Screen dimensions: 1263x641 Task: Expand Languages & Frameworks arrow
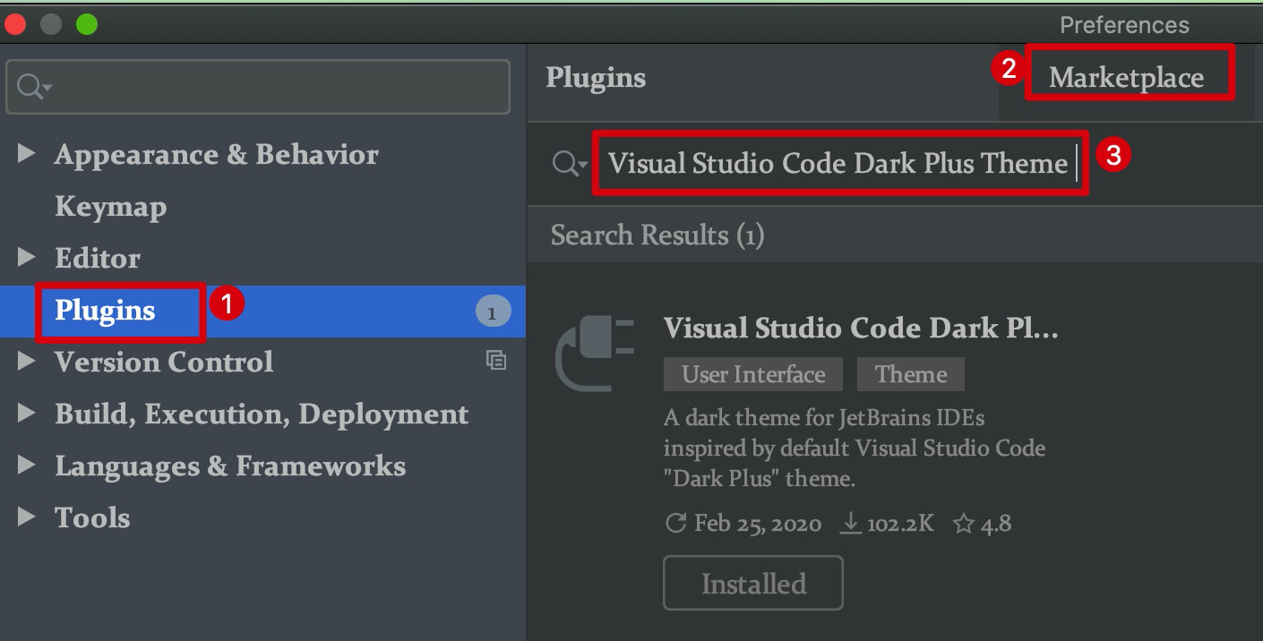[27, 466]
